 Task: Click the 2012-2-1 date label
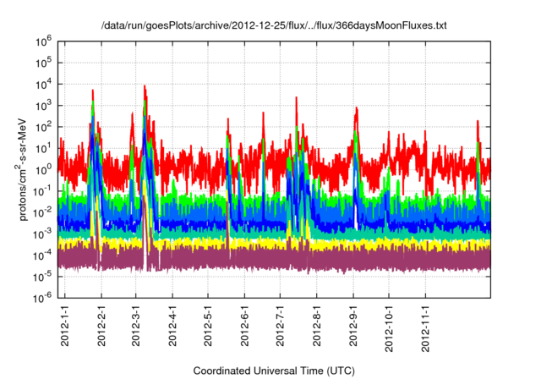click(101, 326)
